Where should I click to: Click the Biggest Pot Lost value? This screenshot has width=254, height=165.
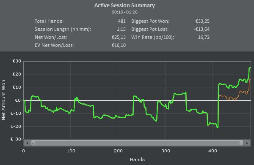coord(202,29)
